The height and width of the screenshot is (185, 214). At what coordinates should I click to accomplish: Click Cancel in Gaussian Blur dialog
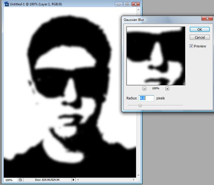pyautogui.click(x=200, y=37)
